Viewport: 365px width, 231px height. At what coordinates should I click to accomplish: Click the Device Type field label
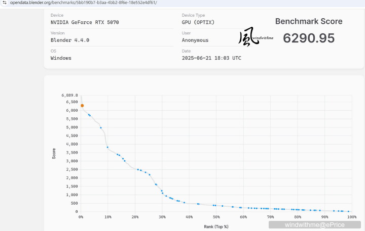point(193,15)
